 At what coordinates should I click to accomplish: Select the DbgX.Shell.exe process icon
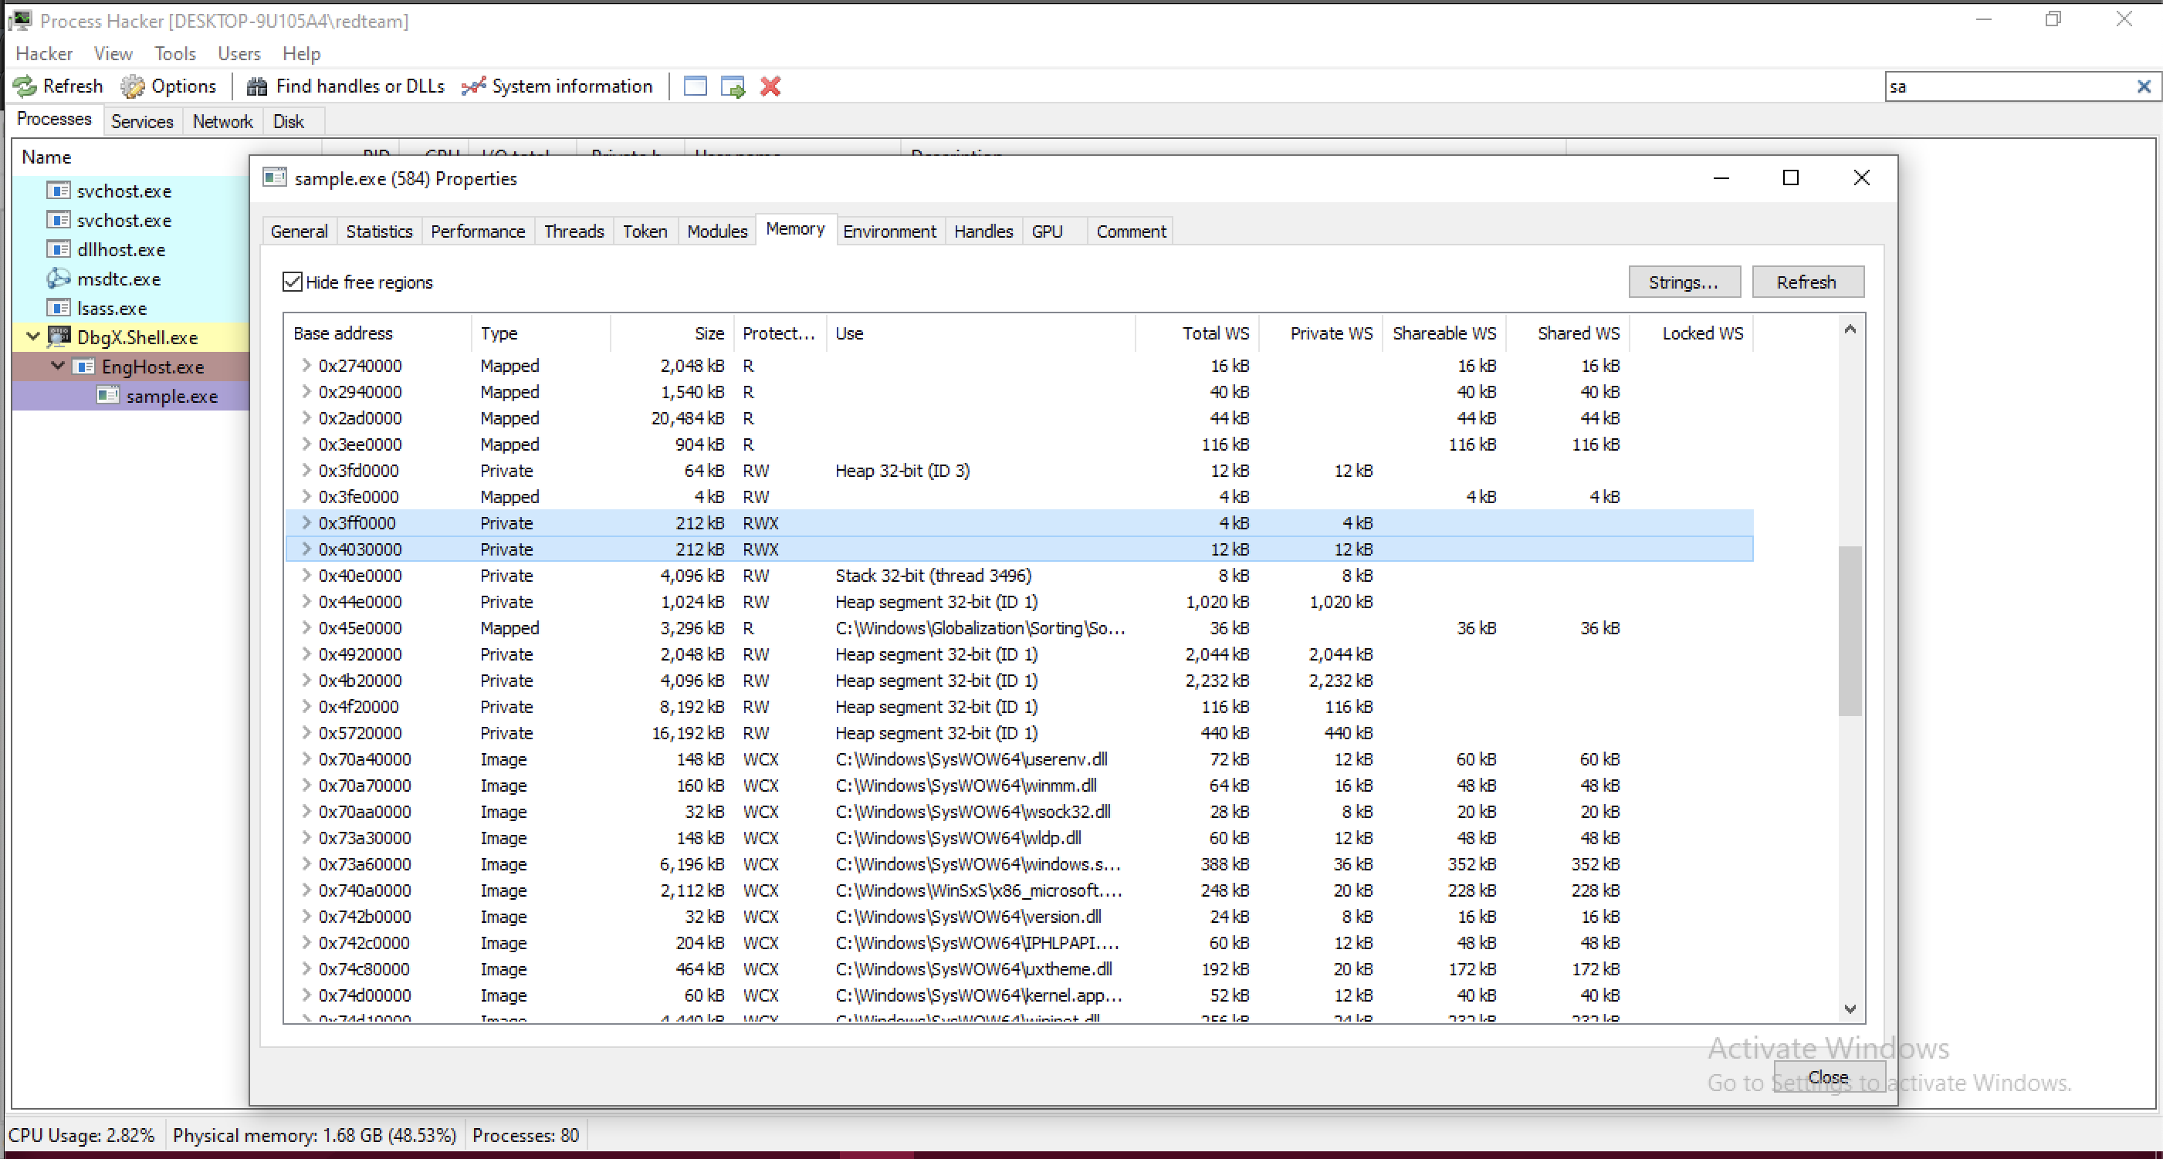pyautogui.click(x=58, y=337)
